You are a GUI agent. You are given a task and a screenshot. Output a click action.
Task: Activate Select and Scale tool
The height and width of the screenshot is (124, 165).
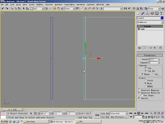click(62, 8)
